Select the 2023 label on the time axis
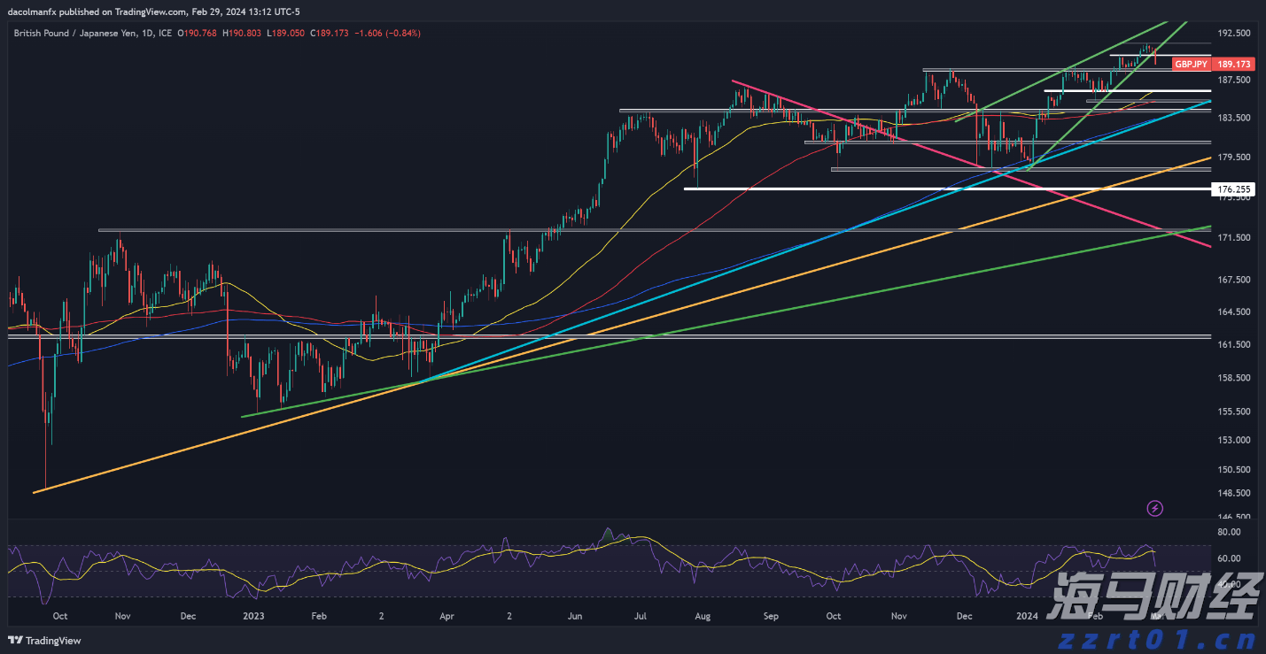The width and height of the screenshot is (1266, 654). click(x=253, y=615)
